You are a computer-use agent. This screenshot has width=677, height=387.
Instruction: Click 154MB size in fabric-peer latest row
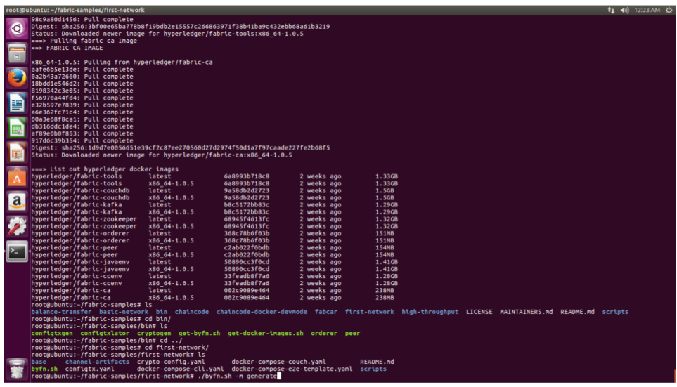(x=385, y=247)
